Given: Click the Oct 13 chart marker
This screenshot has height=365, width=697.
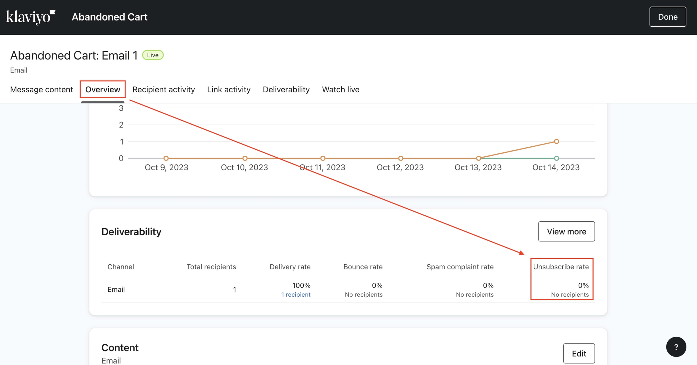Looking at the screenshot, I should pos(478,158).
